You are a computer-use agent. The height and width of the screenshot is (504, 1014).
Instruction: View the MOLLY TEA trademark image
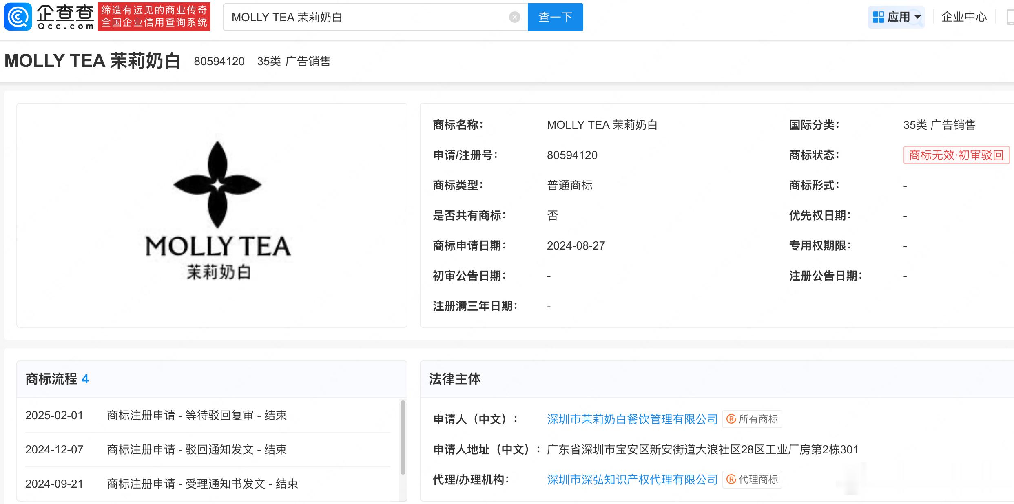[212, 215]
